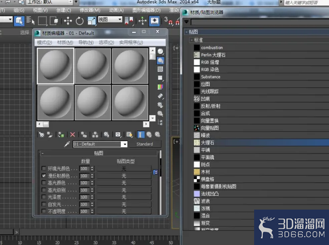This screenshot has height=245, width=329.
Task: Open the Select by Name tool
Action: [x=30, y=20]
